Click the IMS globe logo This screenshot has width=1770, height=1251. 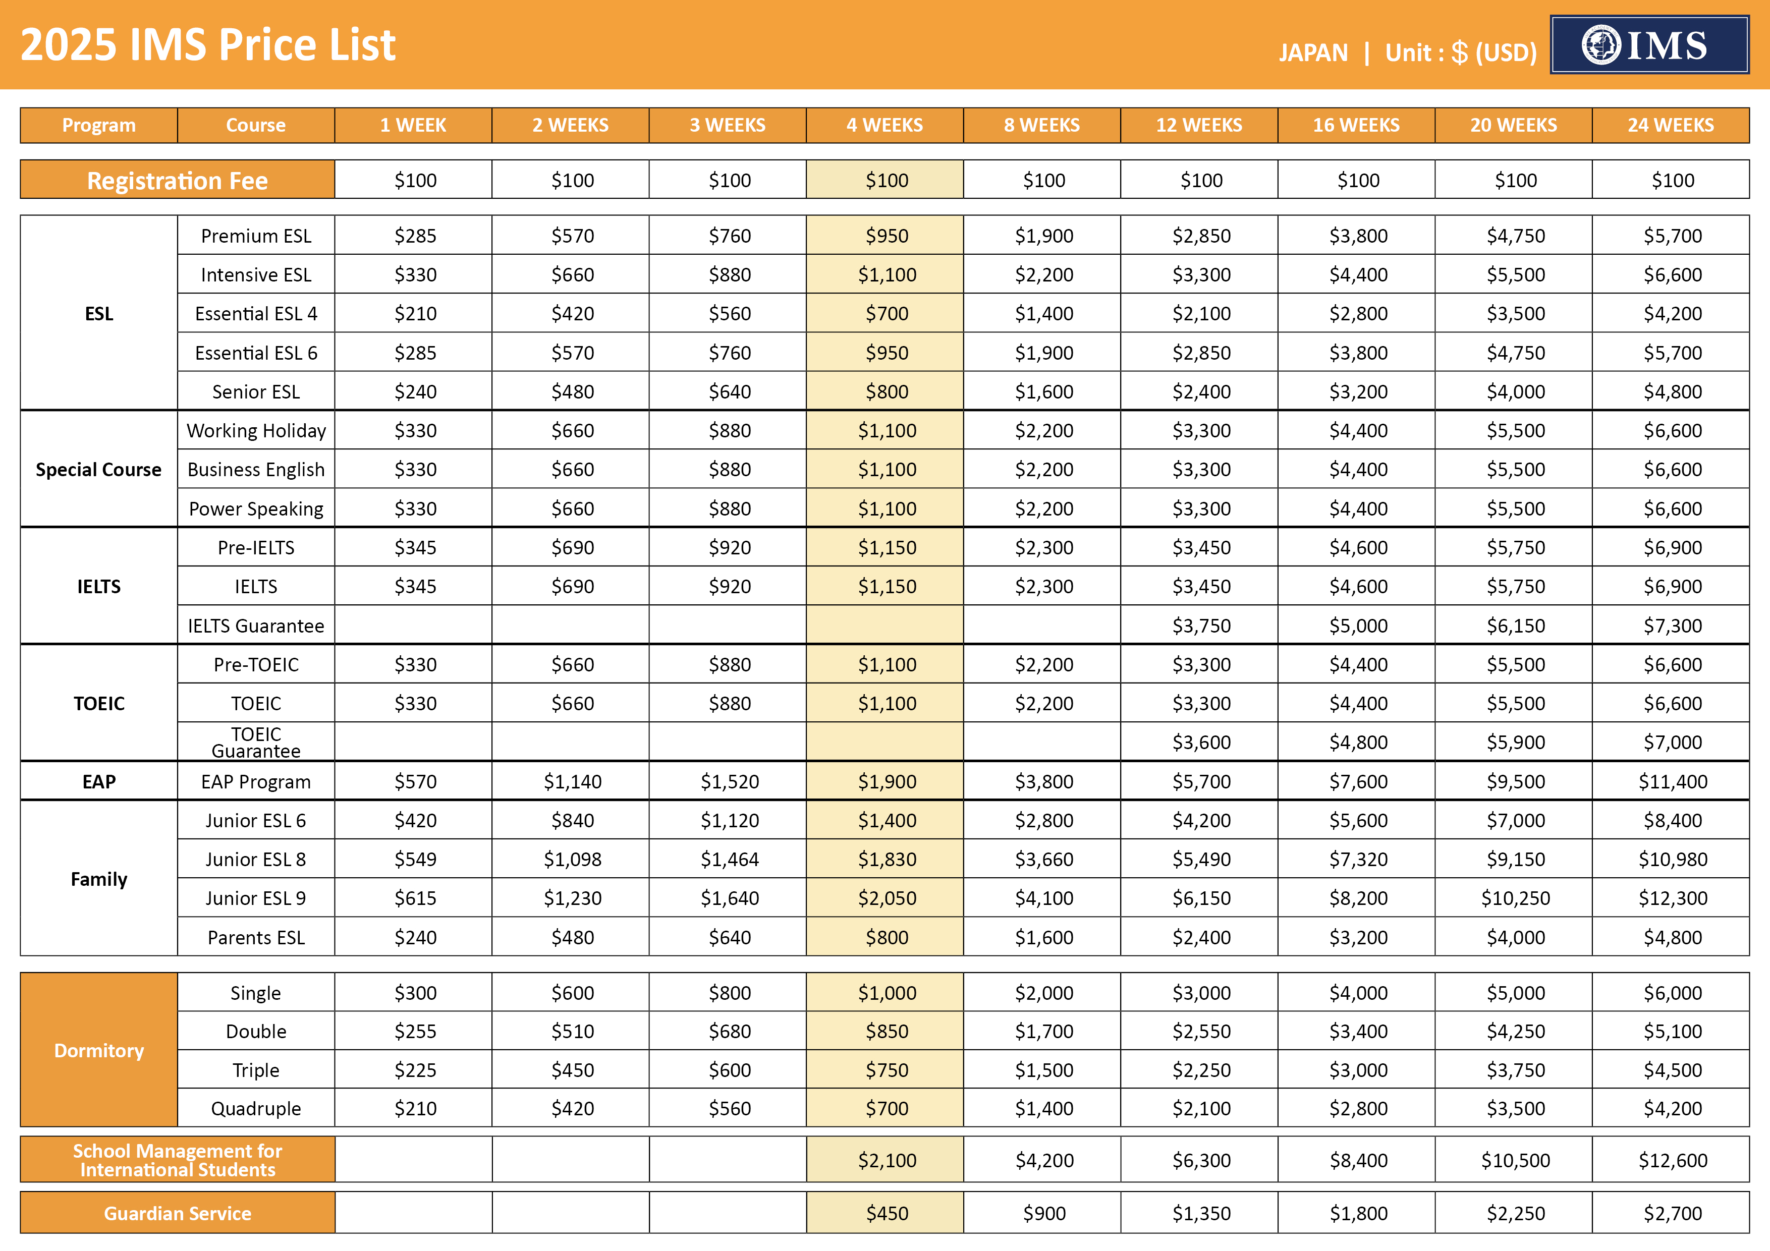point(1600,45)
